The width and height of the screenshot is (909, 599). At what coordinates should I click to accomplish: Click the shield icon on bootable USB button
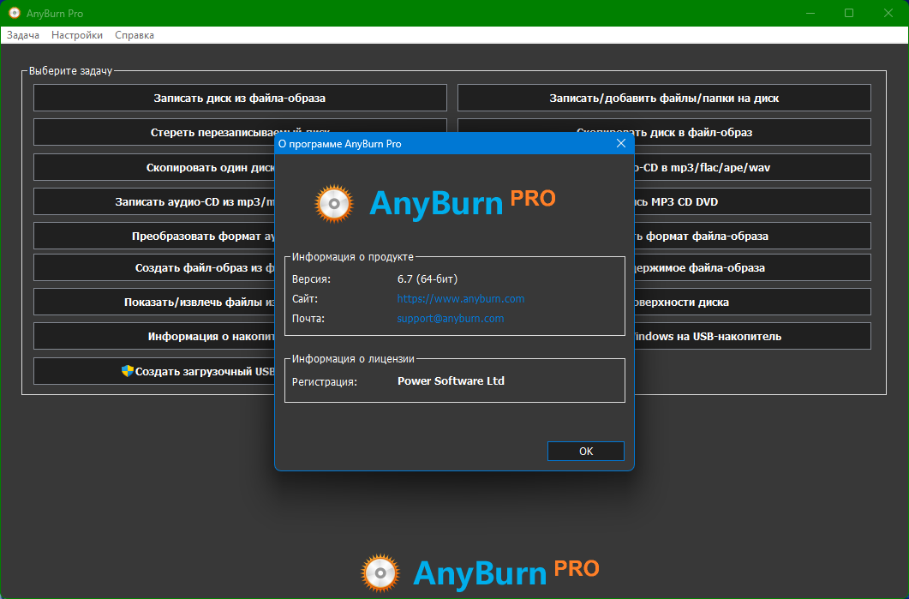pyautogui.click(x=128, y=371)
